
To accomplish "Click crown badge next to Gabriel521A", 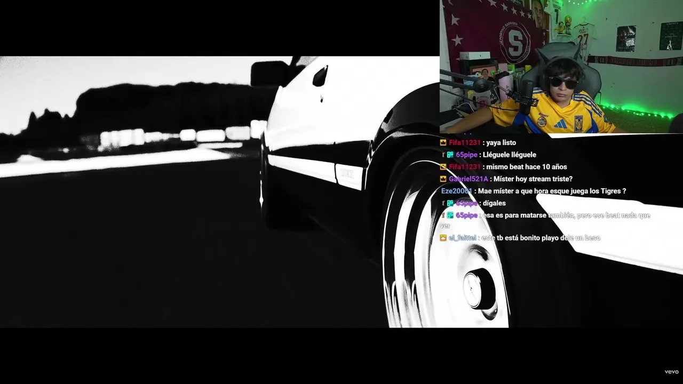I will click(443, 179).
